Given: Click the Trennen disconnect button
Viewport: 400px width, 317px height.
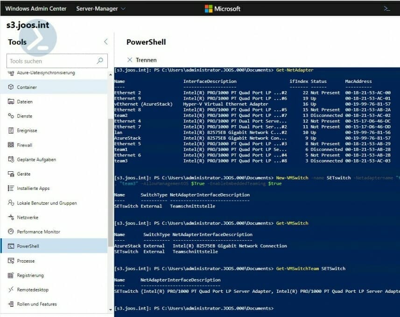Looking at the screenshot, I should click(142, 60).
